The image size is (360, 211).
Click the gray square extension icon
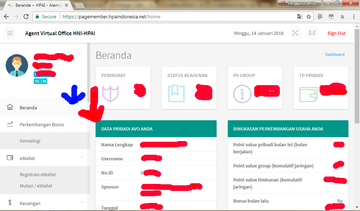(331, 17)
